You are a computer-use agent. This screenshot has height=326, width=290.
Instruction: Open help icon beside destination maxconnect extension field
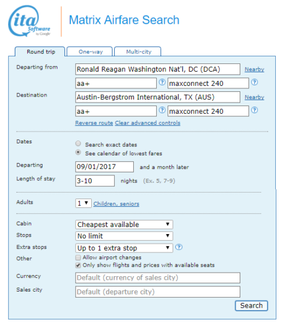point(254,110)
